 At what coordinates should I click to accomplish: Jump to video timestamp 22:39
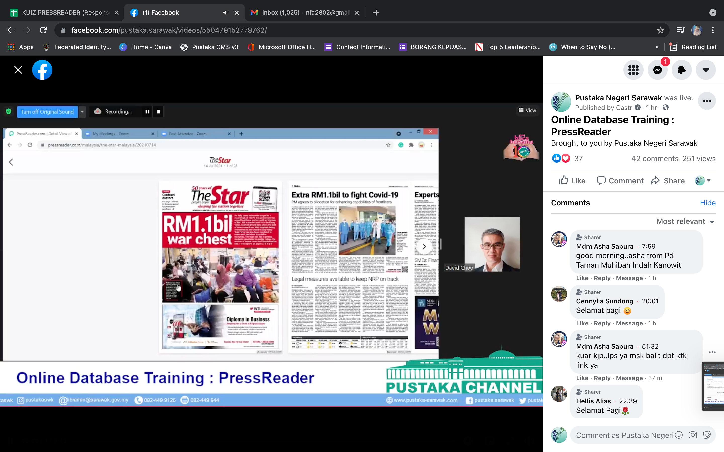pos(628,401)
